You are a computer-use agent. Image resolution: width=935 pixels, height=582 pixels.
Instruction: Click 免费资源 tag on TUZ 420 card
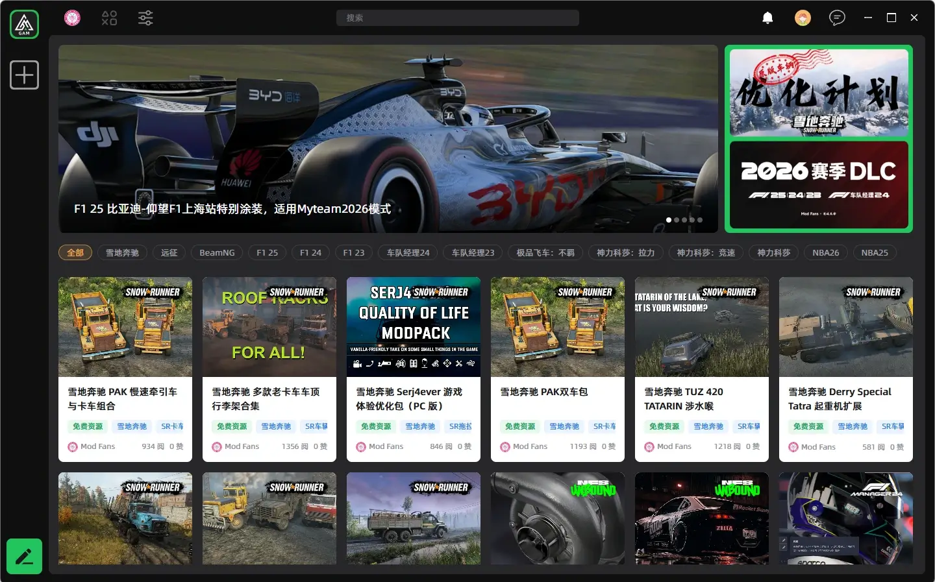coord(664,426)
